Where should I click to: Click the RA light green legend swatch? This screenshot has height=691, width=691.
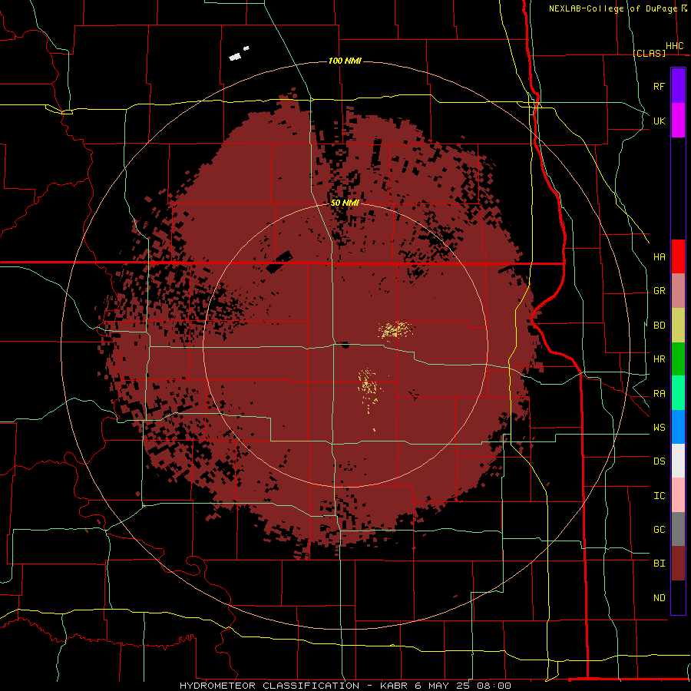[678, 393]
